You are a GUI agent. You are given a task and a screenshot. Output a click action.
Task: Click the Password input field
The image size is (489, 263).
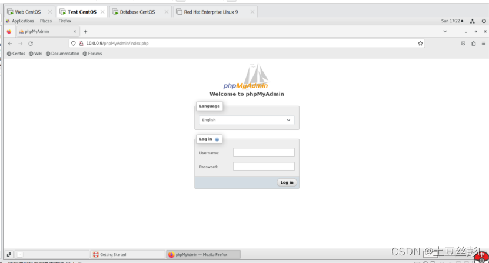(x=264, y=167)
